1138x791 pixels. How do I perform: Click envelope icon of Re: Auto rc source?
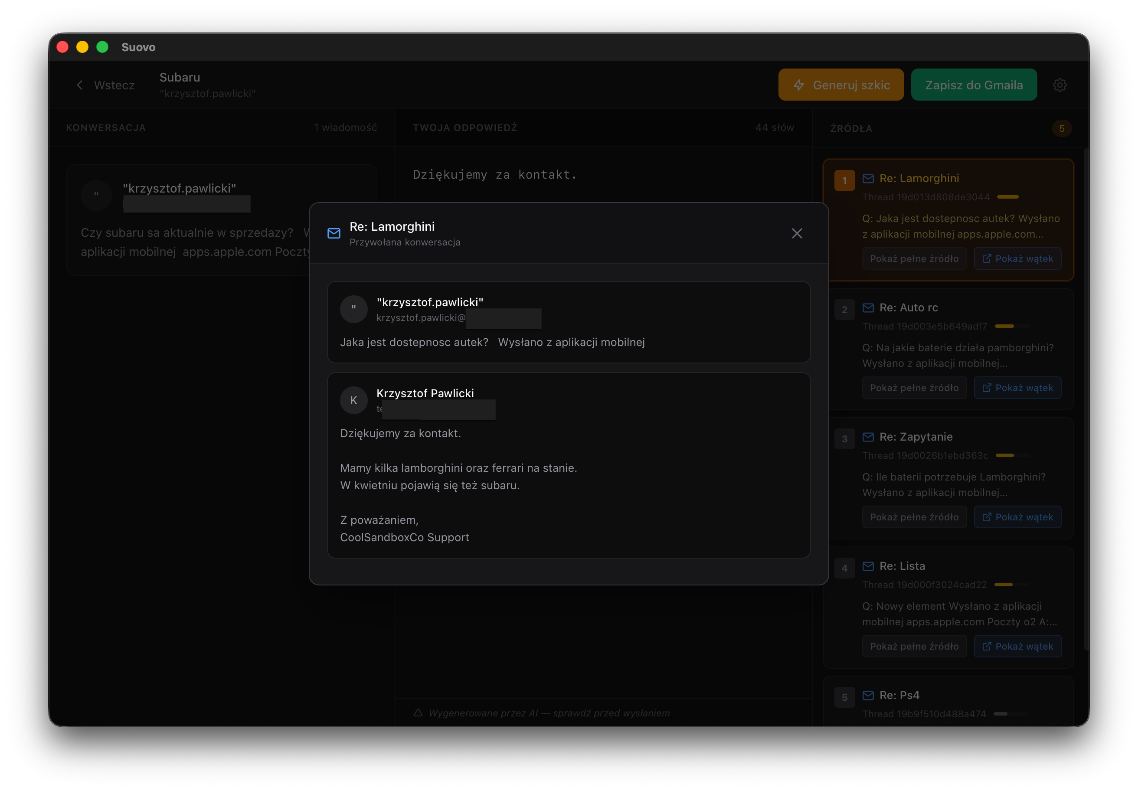pyautogui.click(x=868, y=308)
